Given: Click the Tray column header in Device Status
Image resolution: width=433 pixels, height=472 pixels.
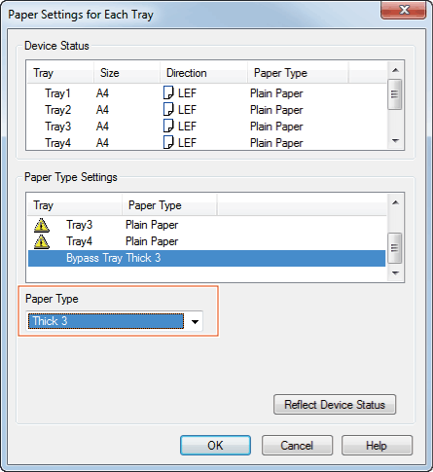Looking at the screenshot, I should point(60,73).
